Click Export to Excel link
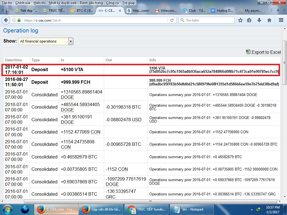The height and width of the screenshot is (215, 287). pos(266,52)
